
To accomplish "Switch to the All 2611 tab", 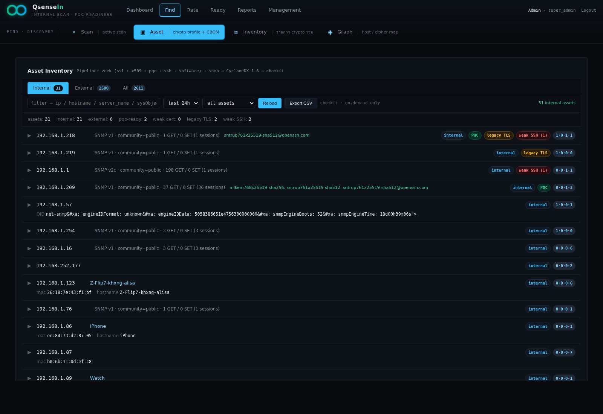I will [134, 88].
